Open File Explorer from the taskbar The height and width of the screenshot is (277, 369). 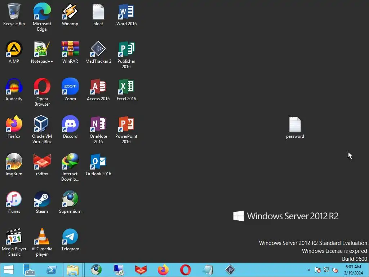(x=73, y=270)
